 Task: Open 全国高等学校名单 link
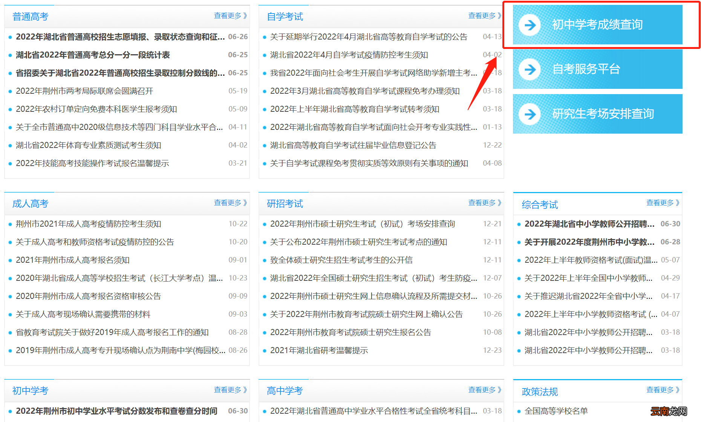click(556, 411)
